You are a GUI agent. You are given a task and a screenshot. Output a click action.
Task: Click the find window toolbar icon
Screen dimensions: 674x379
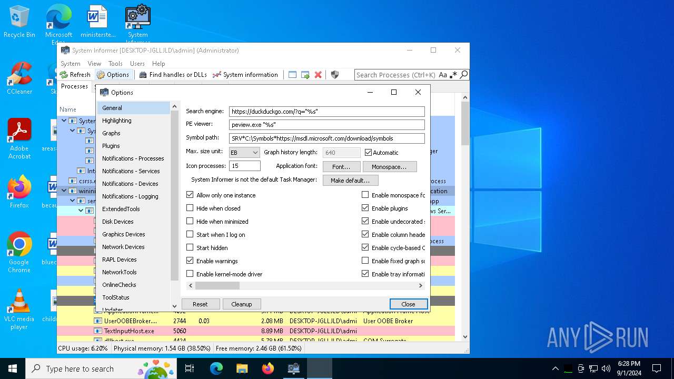tap(293, 75)
